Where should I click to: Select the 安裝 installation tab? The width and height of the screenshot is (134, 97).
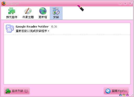coord(56,13)
